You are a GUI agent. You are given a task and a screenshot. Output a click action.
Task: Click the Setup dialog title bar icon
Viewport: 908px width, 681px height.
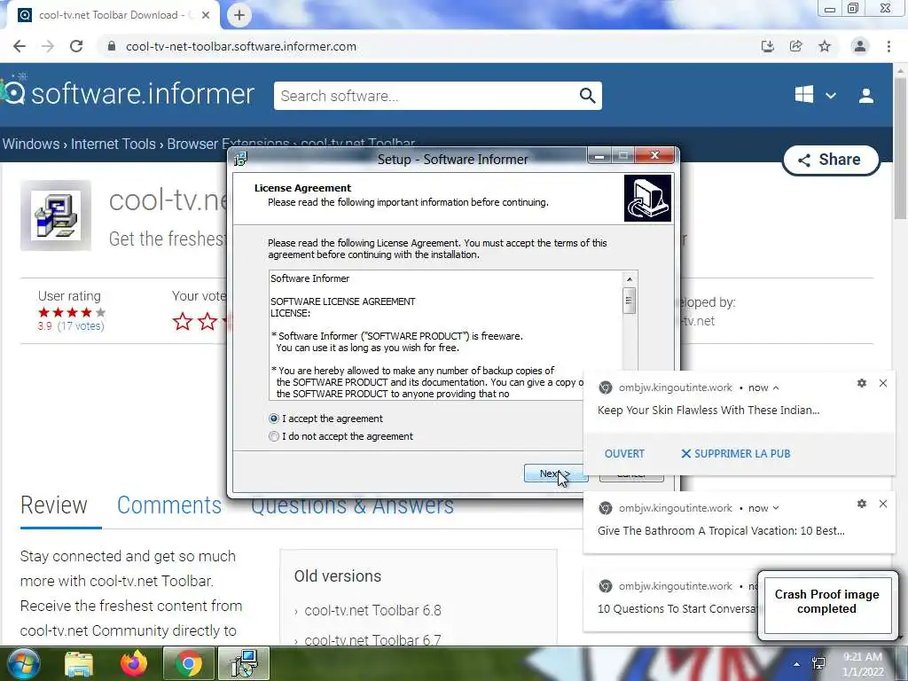tap(240, 159)
